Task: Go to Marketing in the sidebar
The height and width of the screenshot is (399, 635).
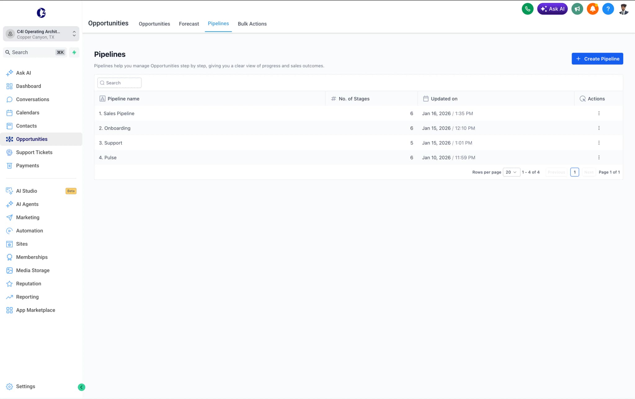Action: [x=41, y=217]
